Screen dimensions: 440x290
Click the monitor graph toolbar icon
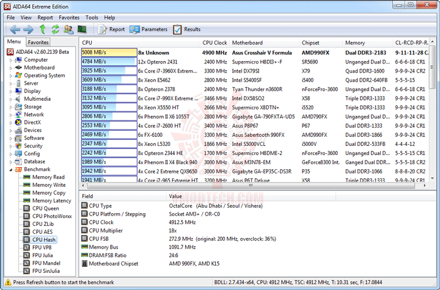[82, 29]
